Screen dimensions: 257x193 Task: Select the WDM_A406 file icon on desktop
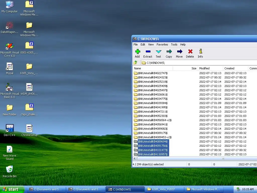tap(29, 89)
